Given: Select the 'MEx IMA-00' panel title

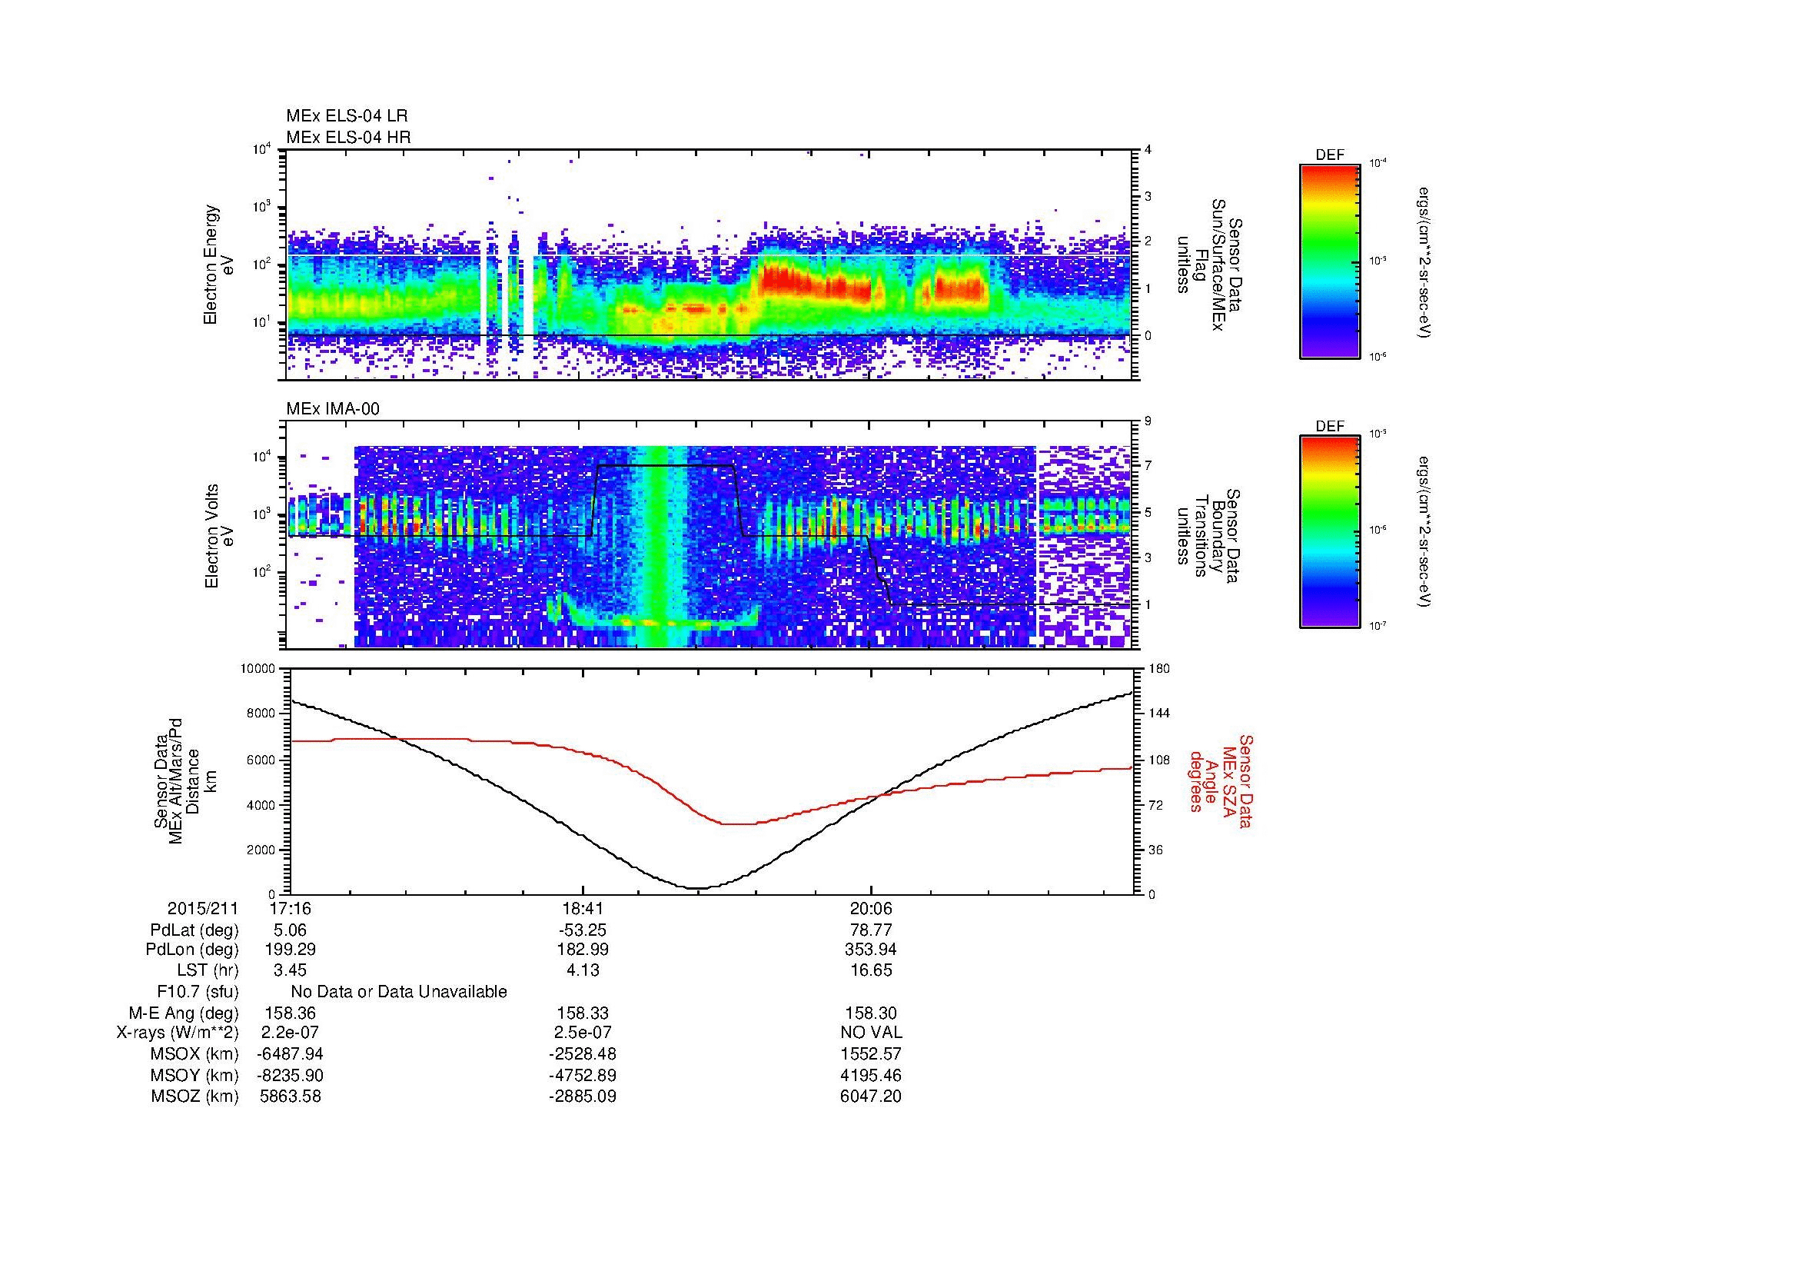Looking at the screenshot, I should coord(333,409).
